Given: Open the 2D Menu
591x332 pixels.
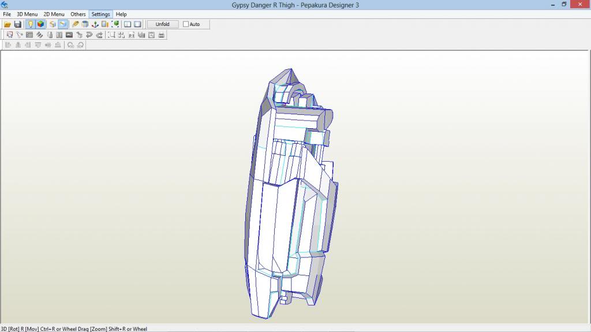Looking at the screenshot, I should pyautogui.click(x=54, y=14).
